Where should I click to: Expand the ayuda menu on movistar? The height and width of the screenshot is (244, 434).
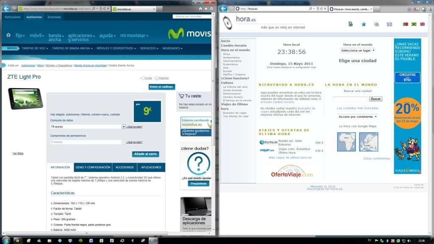107,36
